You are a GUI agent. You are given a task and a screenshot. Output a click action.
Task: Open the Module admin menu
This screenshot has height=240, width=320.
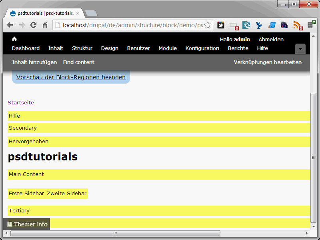click(168, 48)
